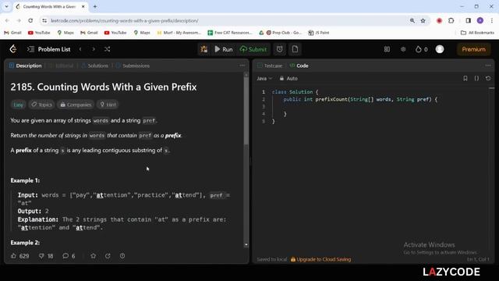Open the Problem List panel

pos(48,49)
